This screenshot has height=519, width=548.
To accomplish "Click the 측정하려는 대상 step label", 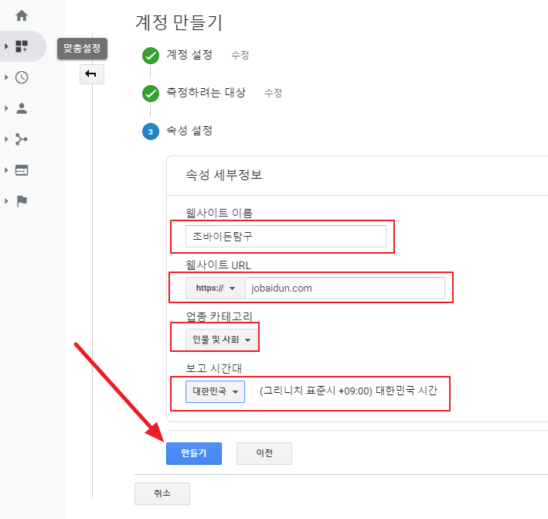I will point(206,92).
